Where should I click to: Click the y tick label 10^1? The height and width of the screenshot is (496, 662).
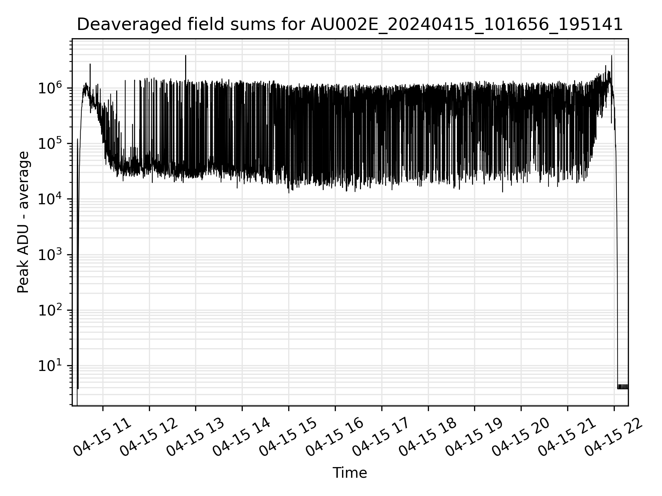click(50, 365)
